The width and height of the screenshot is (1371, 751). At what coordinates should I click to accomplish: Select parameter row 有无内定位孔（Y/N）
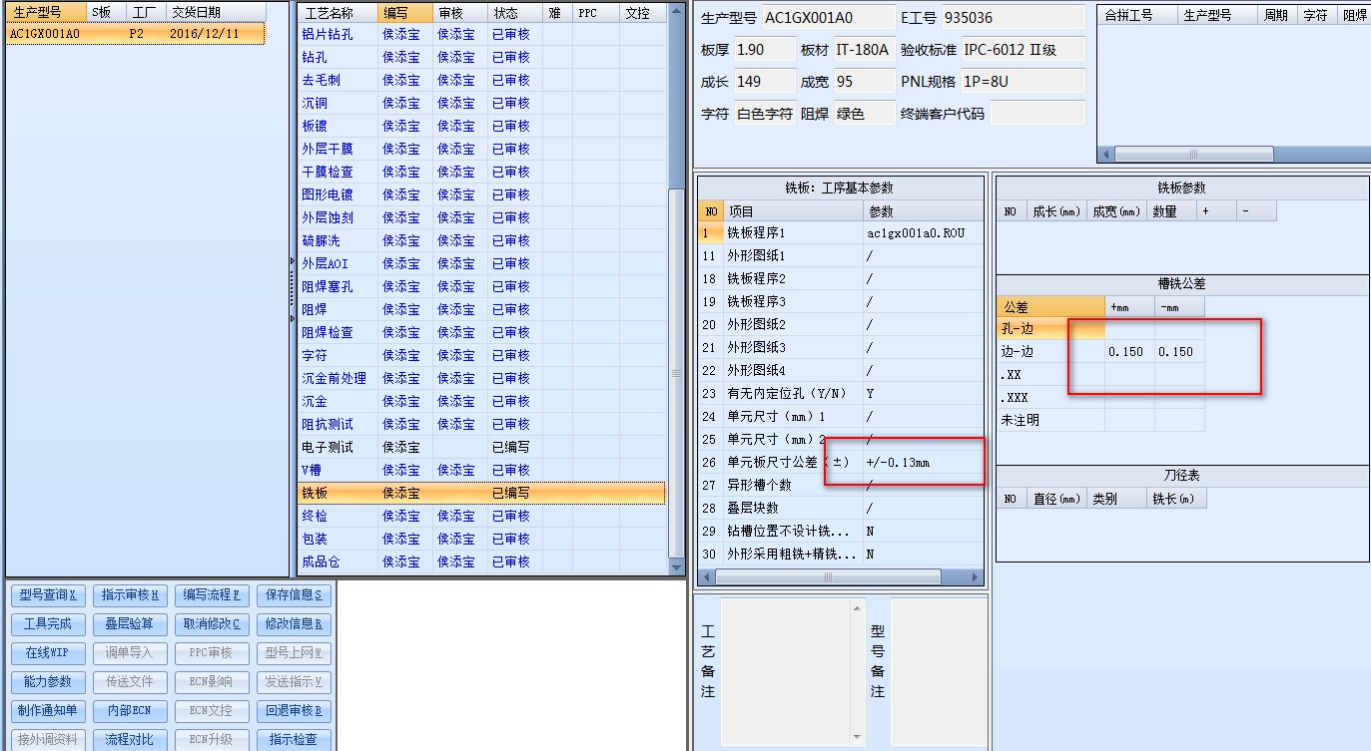pos(841,393)
